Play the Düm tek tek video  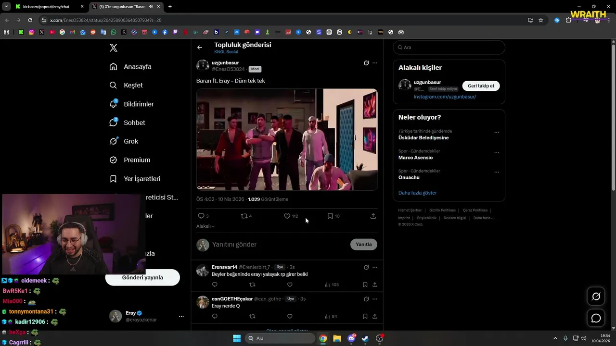287,139
